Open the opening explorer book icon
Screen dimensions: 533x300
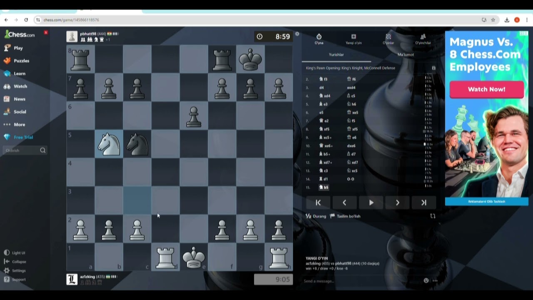[x=433, y=68]
